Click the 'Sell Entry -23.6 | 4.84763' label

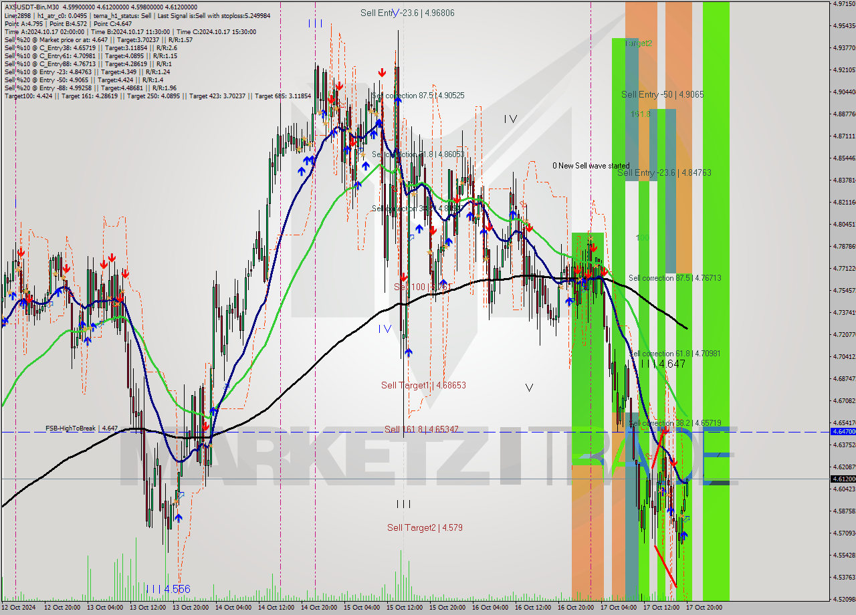[x=664, y=172]
